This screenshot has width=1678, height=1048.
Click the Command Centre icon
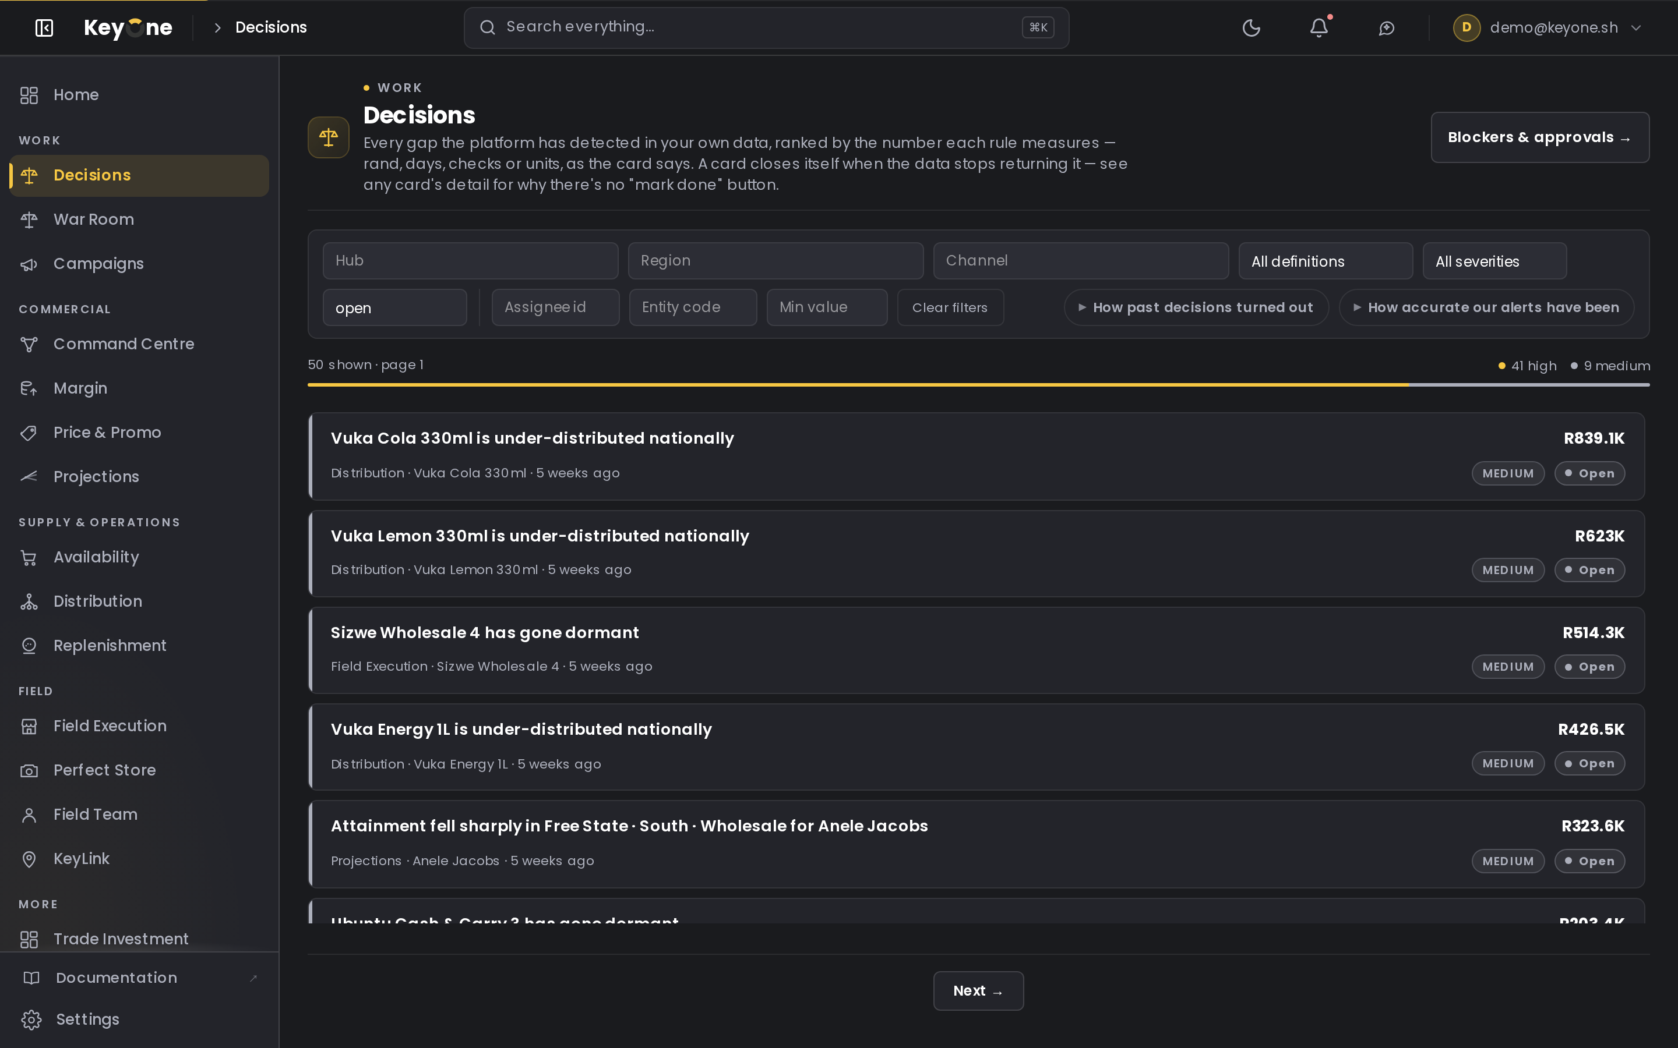(29, 344)
